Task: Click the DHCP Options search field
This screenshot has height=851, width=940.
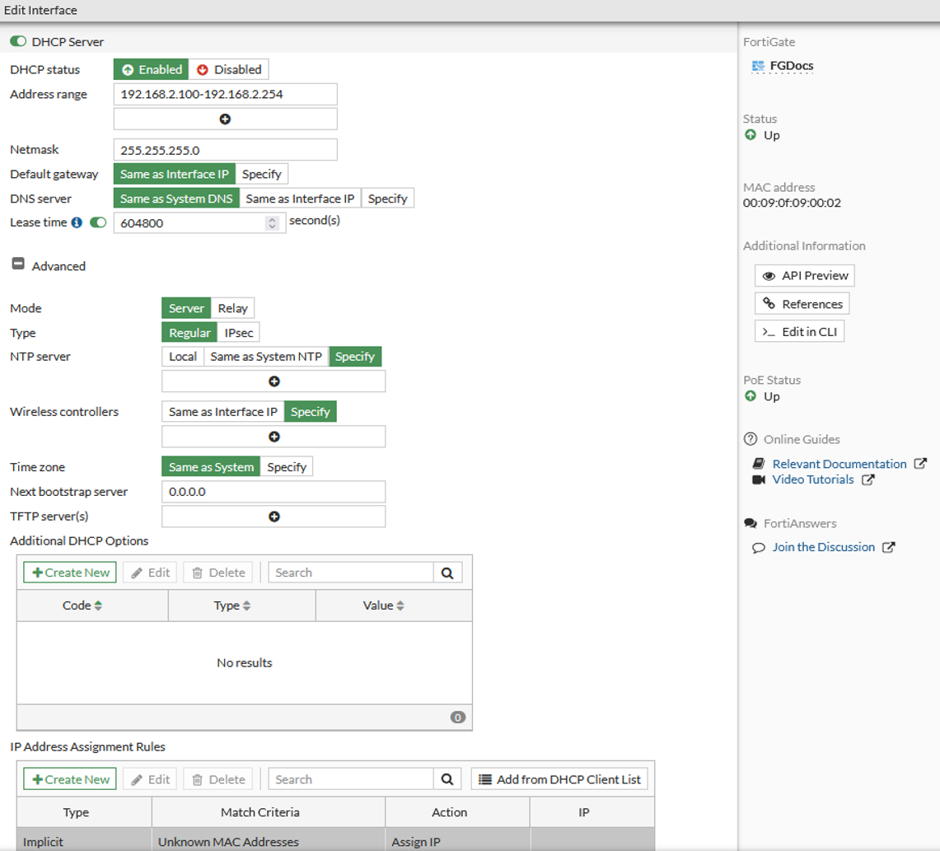Action: click(351, 573)
